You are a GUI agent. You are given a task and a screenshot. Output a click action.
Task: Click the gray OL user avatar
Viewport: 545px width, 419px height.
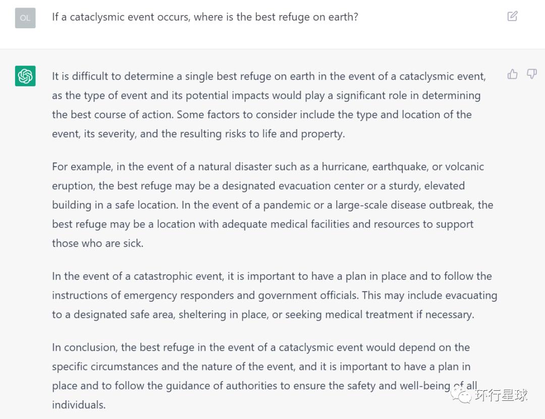click(x=25, y=18)
